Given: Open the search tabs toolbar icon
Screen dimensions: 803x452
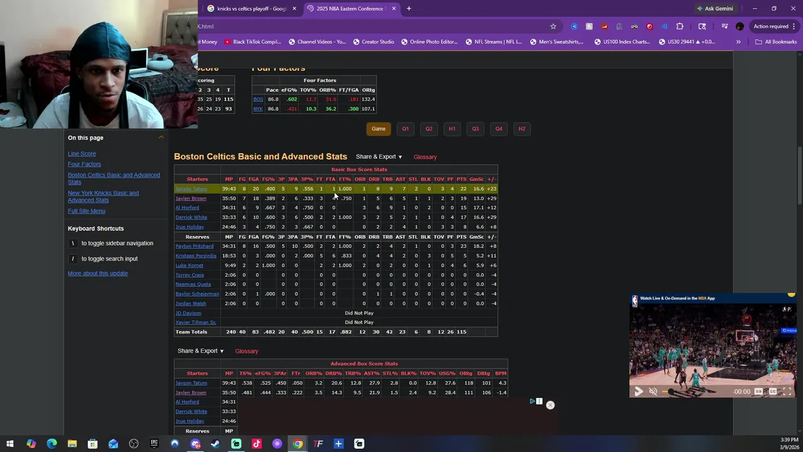Looking at the screenshot, I should (x=702, y=26).
